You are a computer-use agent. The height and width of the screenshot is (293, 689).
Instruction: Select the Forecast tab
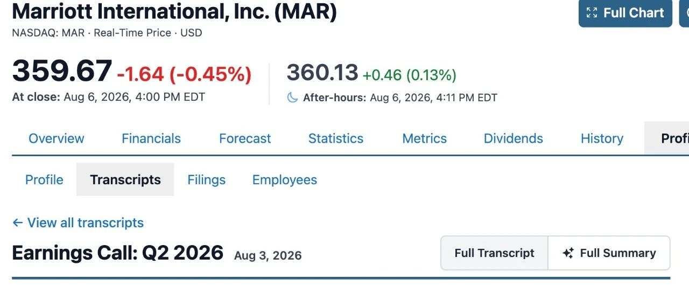(245, 138)
